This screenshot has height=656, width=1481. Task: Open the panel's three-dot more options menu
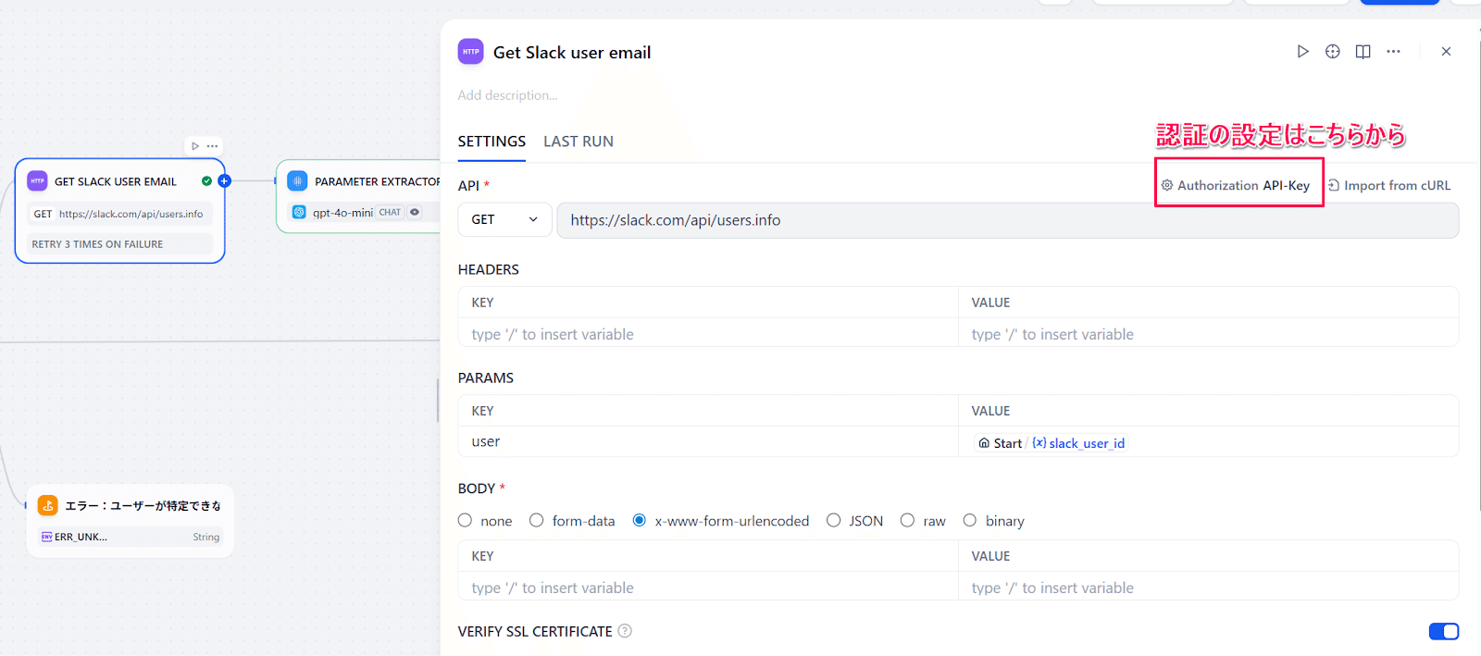tap(1393, 52)
